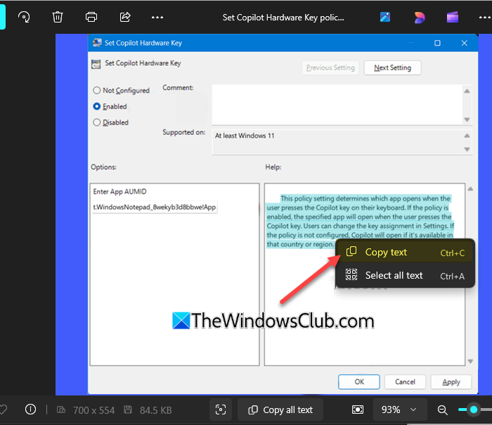
Task: Click the Supported on scroll-up arrow
Action: click(x=467, y=136)
